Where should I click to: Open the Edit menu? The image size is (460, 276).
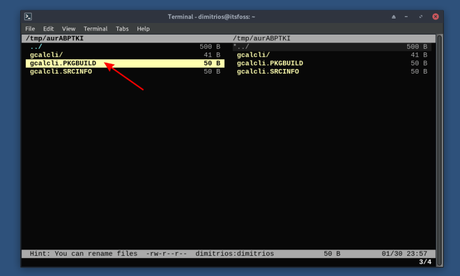click(48, 29)
